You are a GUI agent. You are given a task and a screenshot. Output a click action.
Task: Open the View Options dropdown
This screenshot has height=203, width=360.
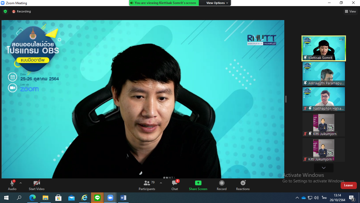(217, 3)
